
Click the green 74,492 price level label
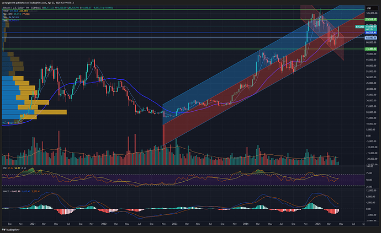pos(371,49)
